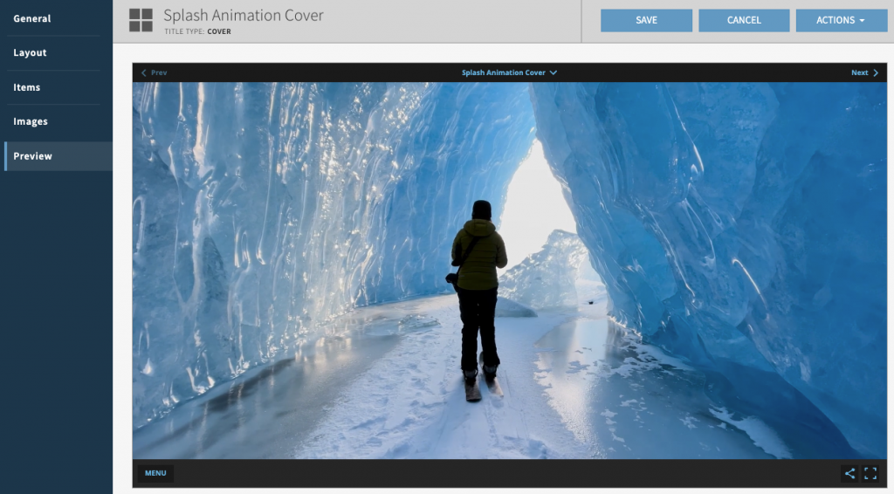Click the grid tiles icon beside the title

point(141,20)
